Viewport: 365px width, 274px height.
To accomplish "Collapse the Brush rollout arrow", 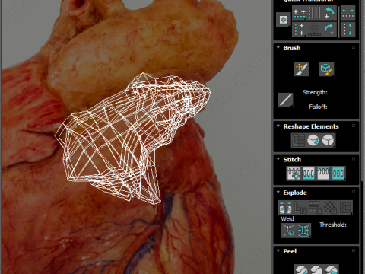I will click(278, 47).
